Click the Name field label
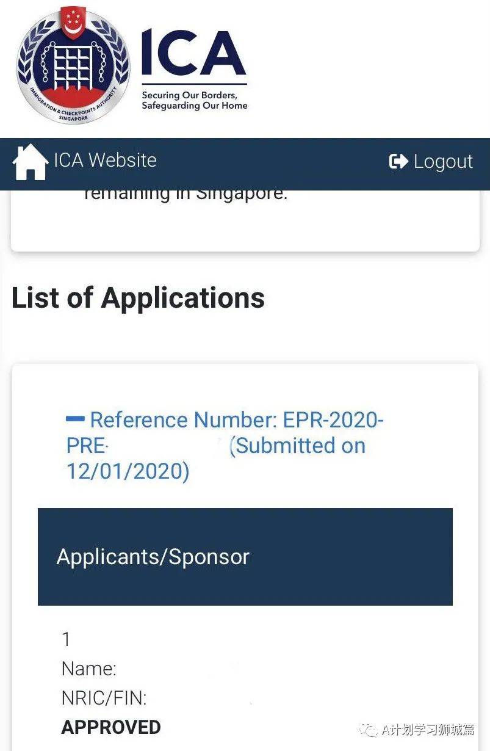 coord(89,669)
